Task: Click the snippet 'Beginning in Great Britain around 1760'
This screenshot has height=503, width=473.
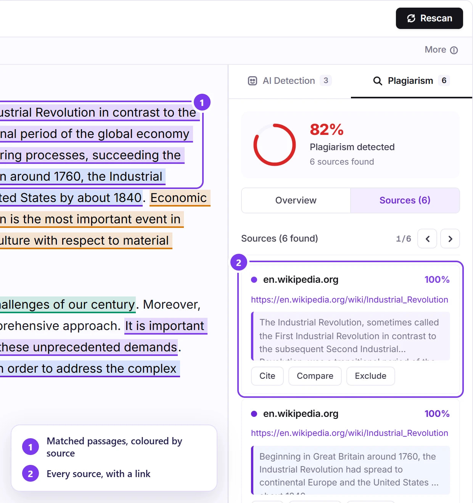Action: tap(351, 470)
